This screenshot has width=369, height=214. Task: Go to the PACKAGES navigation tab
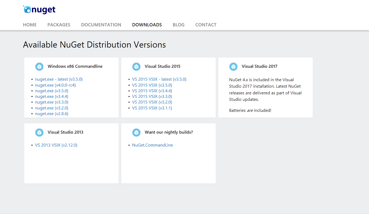pos(59,25)
